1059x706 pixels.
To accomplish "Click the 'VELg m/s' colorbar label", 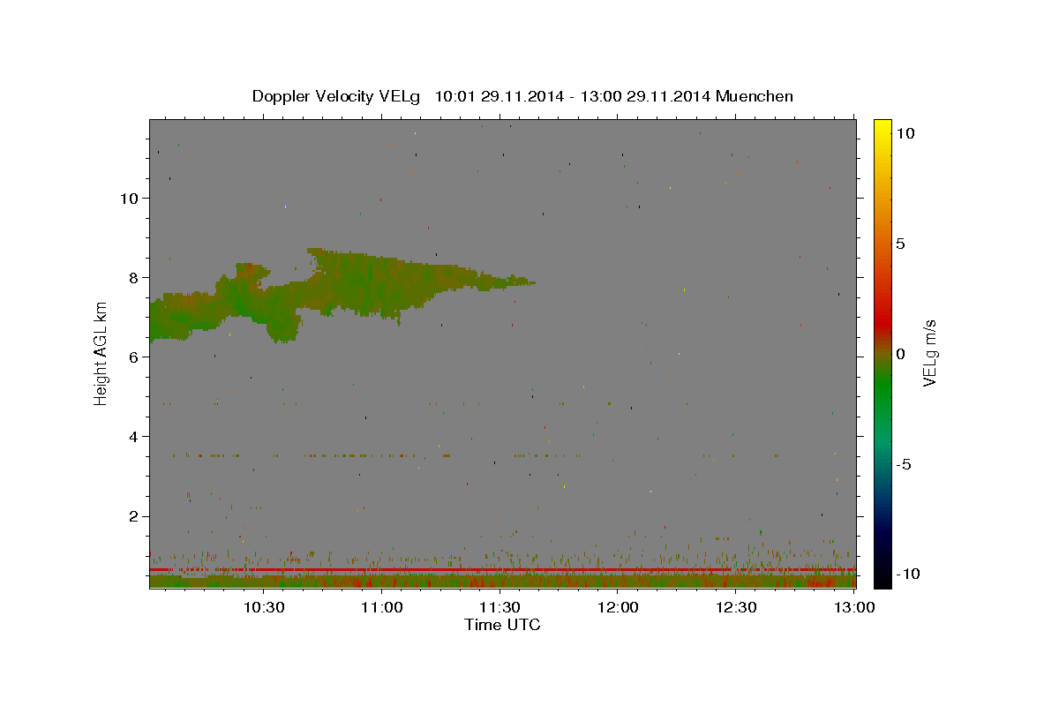I will click(x=929, y=355).
